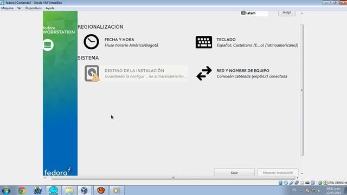This screenshot has height=195, width=347.
Task: Select TECLADO heading text
Action: [x=226, y=40]
